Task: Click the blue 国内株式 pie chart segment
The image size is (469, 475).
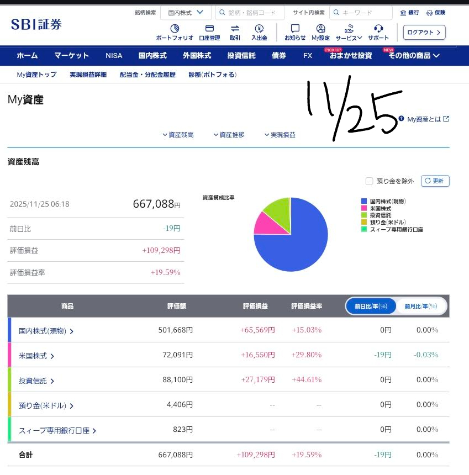Action: click(x=298, y=243)
